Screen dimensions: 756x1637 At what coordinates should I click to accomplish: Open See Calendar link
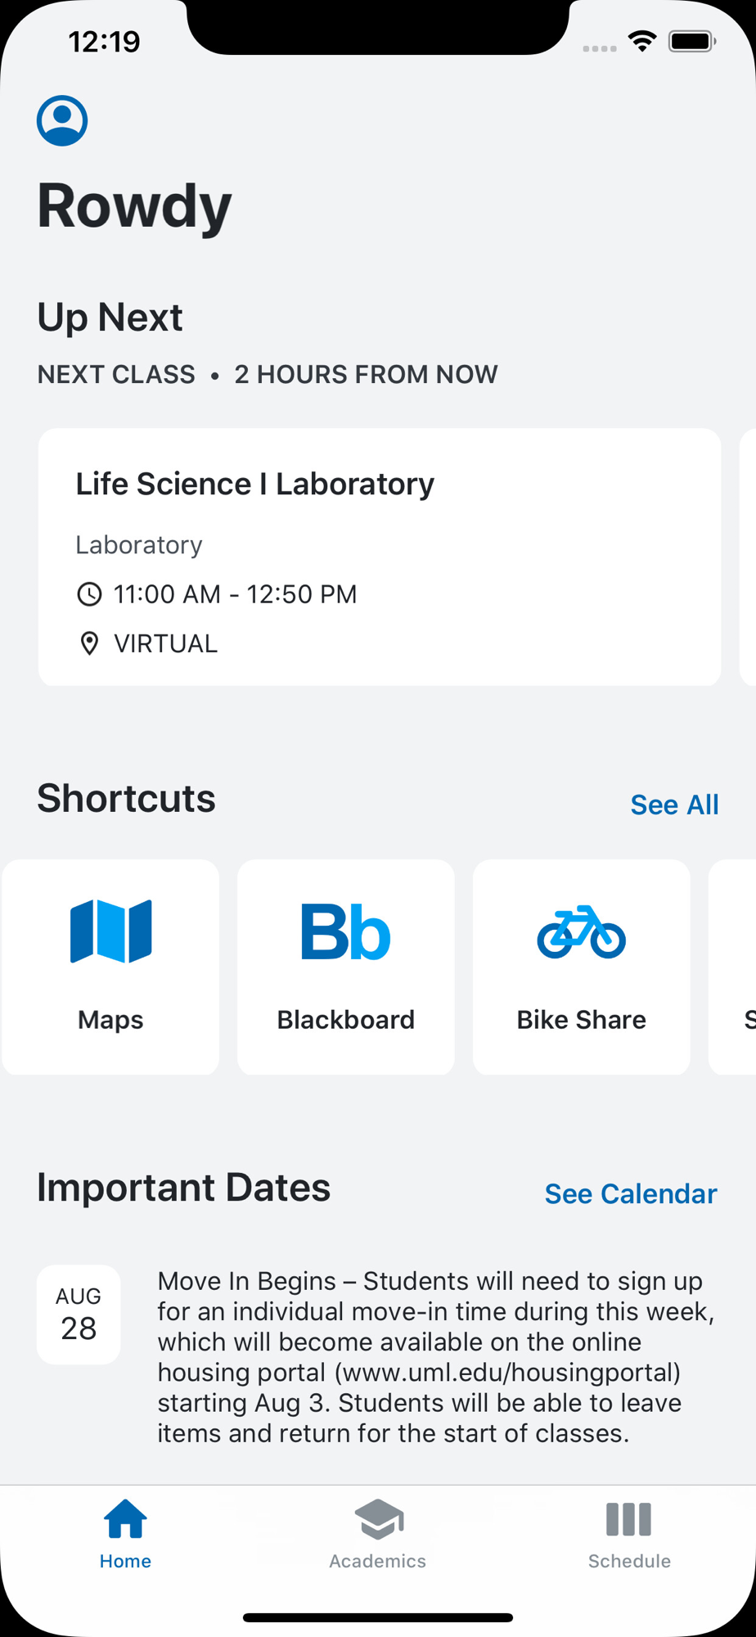tap(631, 1193)
